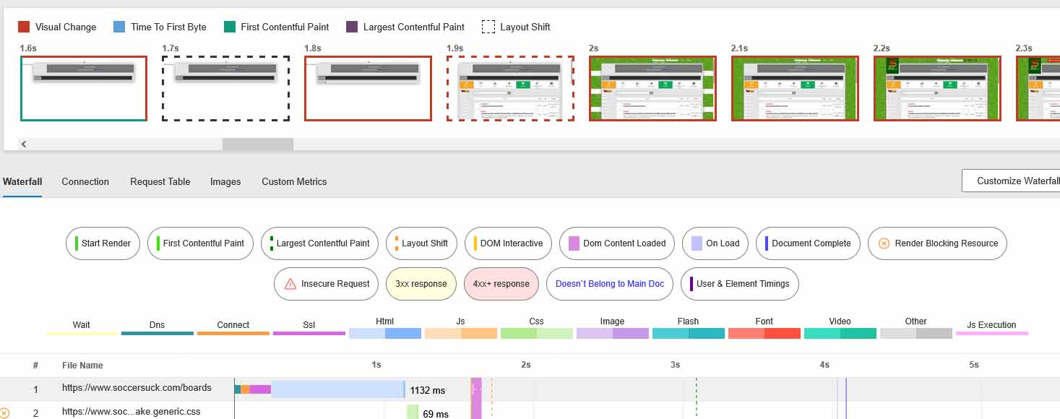Switch to the Connection tab
The image size is (1060, 419).
point(85,181)
